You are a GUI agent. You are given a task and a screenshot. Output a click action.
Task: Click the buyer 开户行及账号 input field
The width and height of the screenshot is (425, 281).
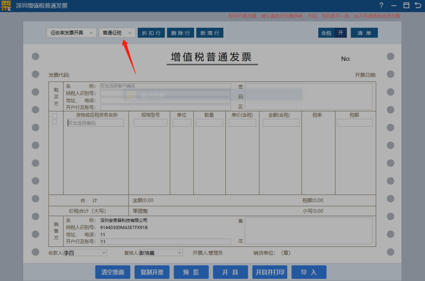pyautogui.click(x=165, y=108)
